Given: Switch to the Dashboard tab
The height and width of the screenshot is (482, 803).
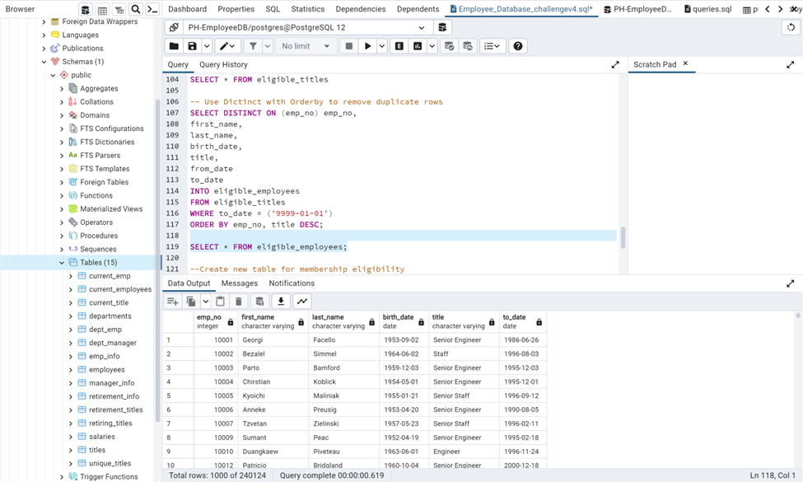Looking at the screenshot, I should [x=187, y=9].
